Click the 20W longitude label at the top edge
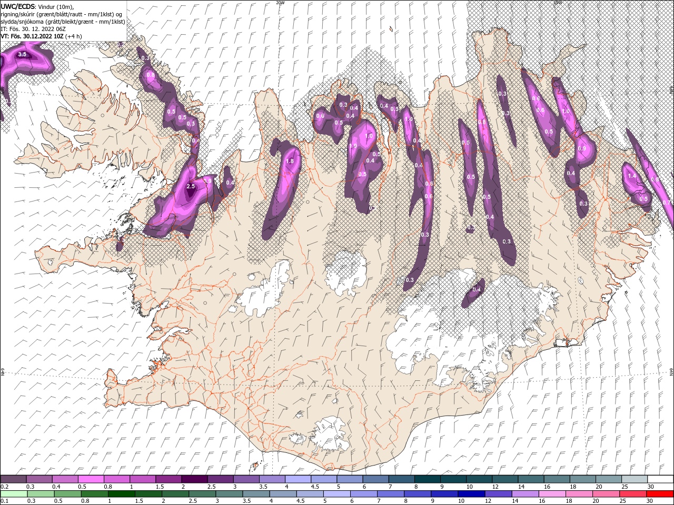This screenshot has width=674, height=505. click(x=280, y=3)
